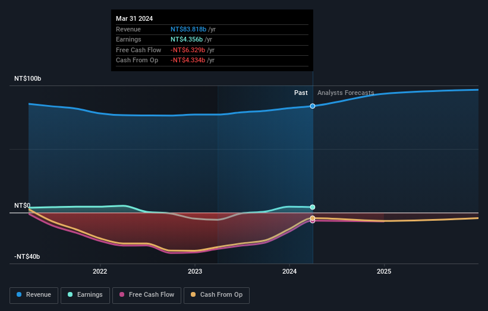Click the Cash From Op label in tooltip
Viewport: 488px width, 311px height.
[x=137, y=61]
